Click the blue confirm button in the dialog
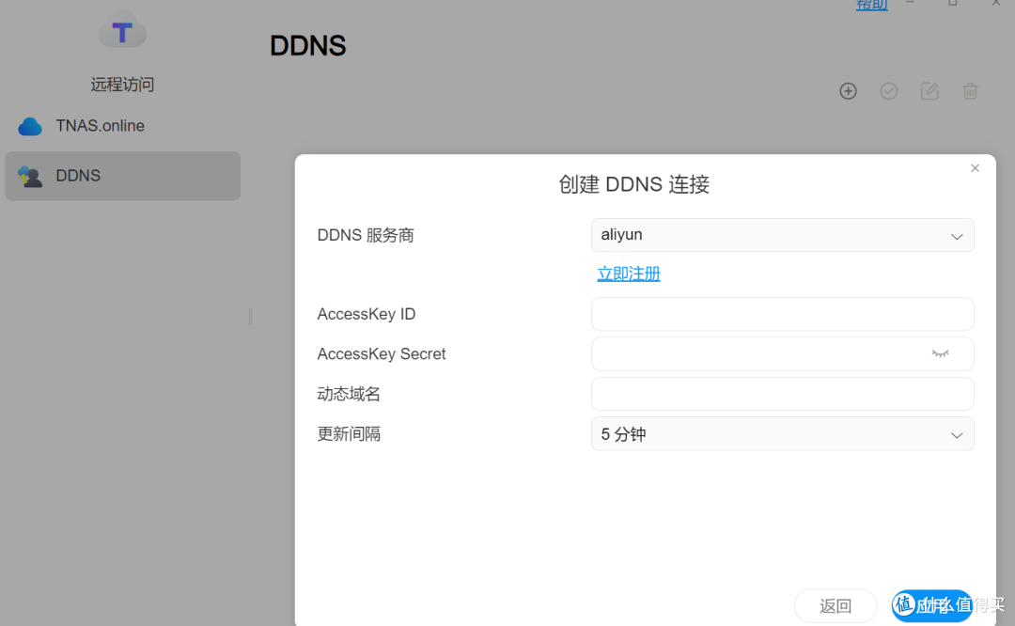The image size is (1015, 626). pyautogui.click(x=932, y=606)
